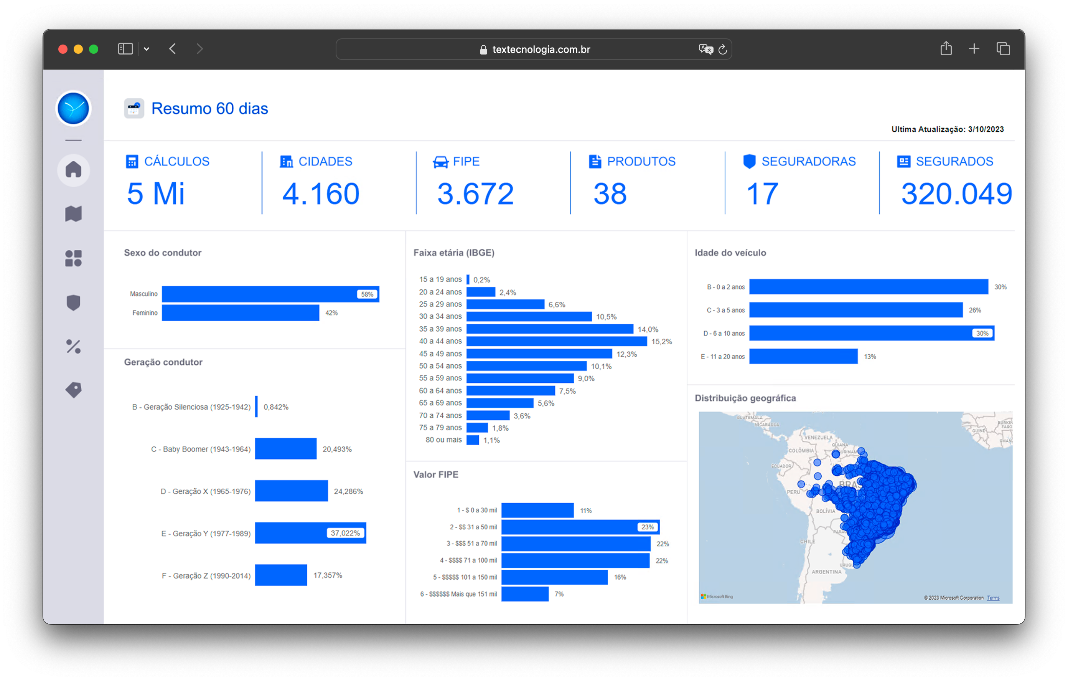
Task: Show the tab overview button
Action: [x=1003, y=49]
